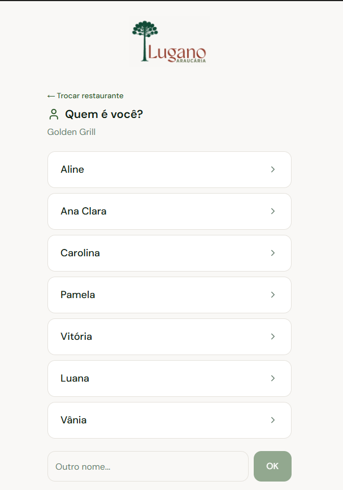Click the Trocar restaurante back link
Screen dimensions: 343x490
(x=85, y=96)
